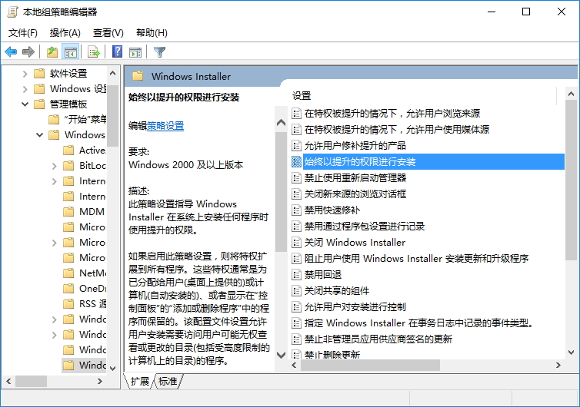Image resolution: width=580 pixels, height=407 pixels.
Task: Click the description pane scroll up arrow
Action: pos(281,123)
